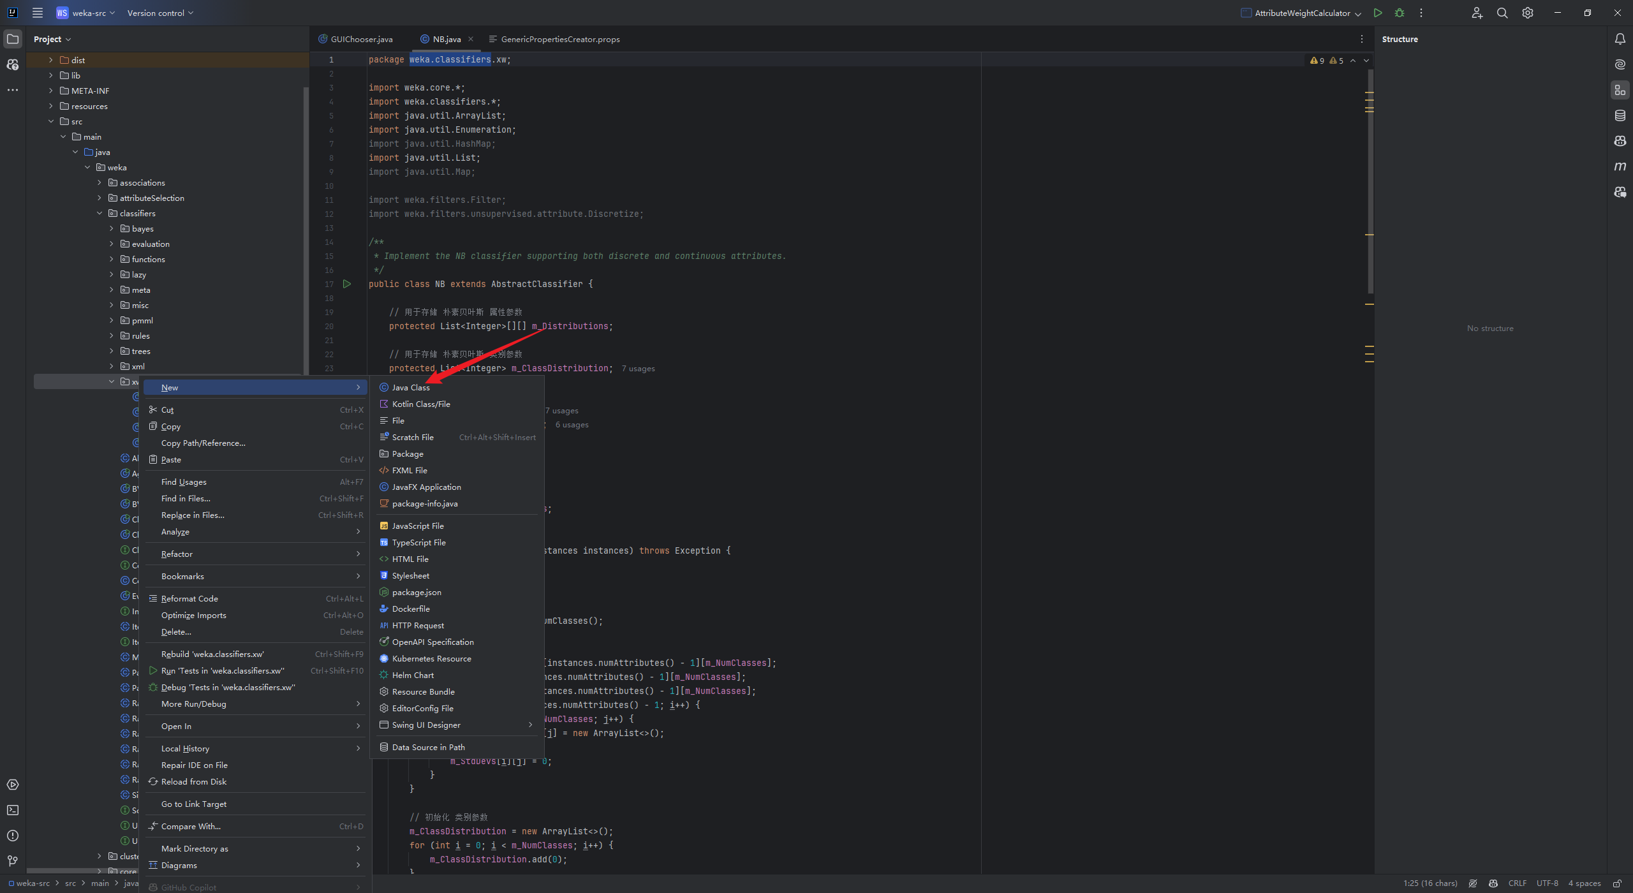The image size is (1633, 893).
Task: Open the Services tool window icon
Action: coord(13,785)
